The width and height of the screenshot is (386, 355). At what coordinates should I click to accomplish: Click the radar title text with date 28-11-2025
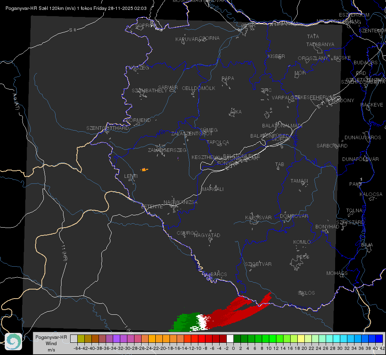(x=76, y=8)
